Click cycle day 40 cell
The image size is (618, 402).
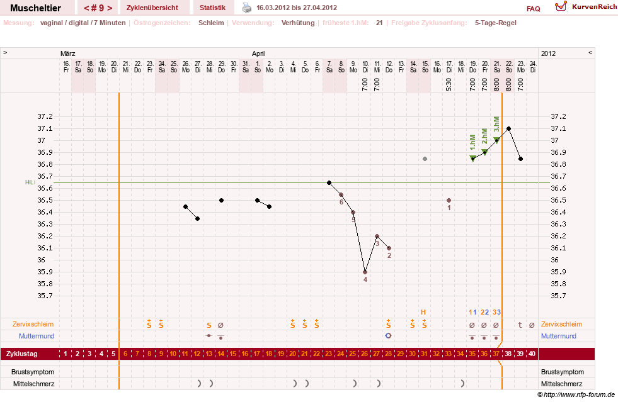[532, 354]
